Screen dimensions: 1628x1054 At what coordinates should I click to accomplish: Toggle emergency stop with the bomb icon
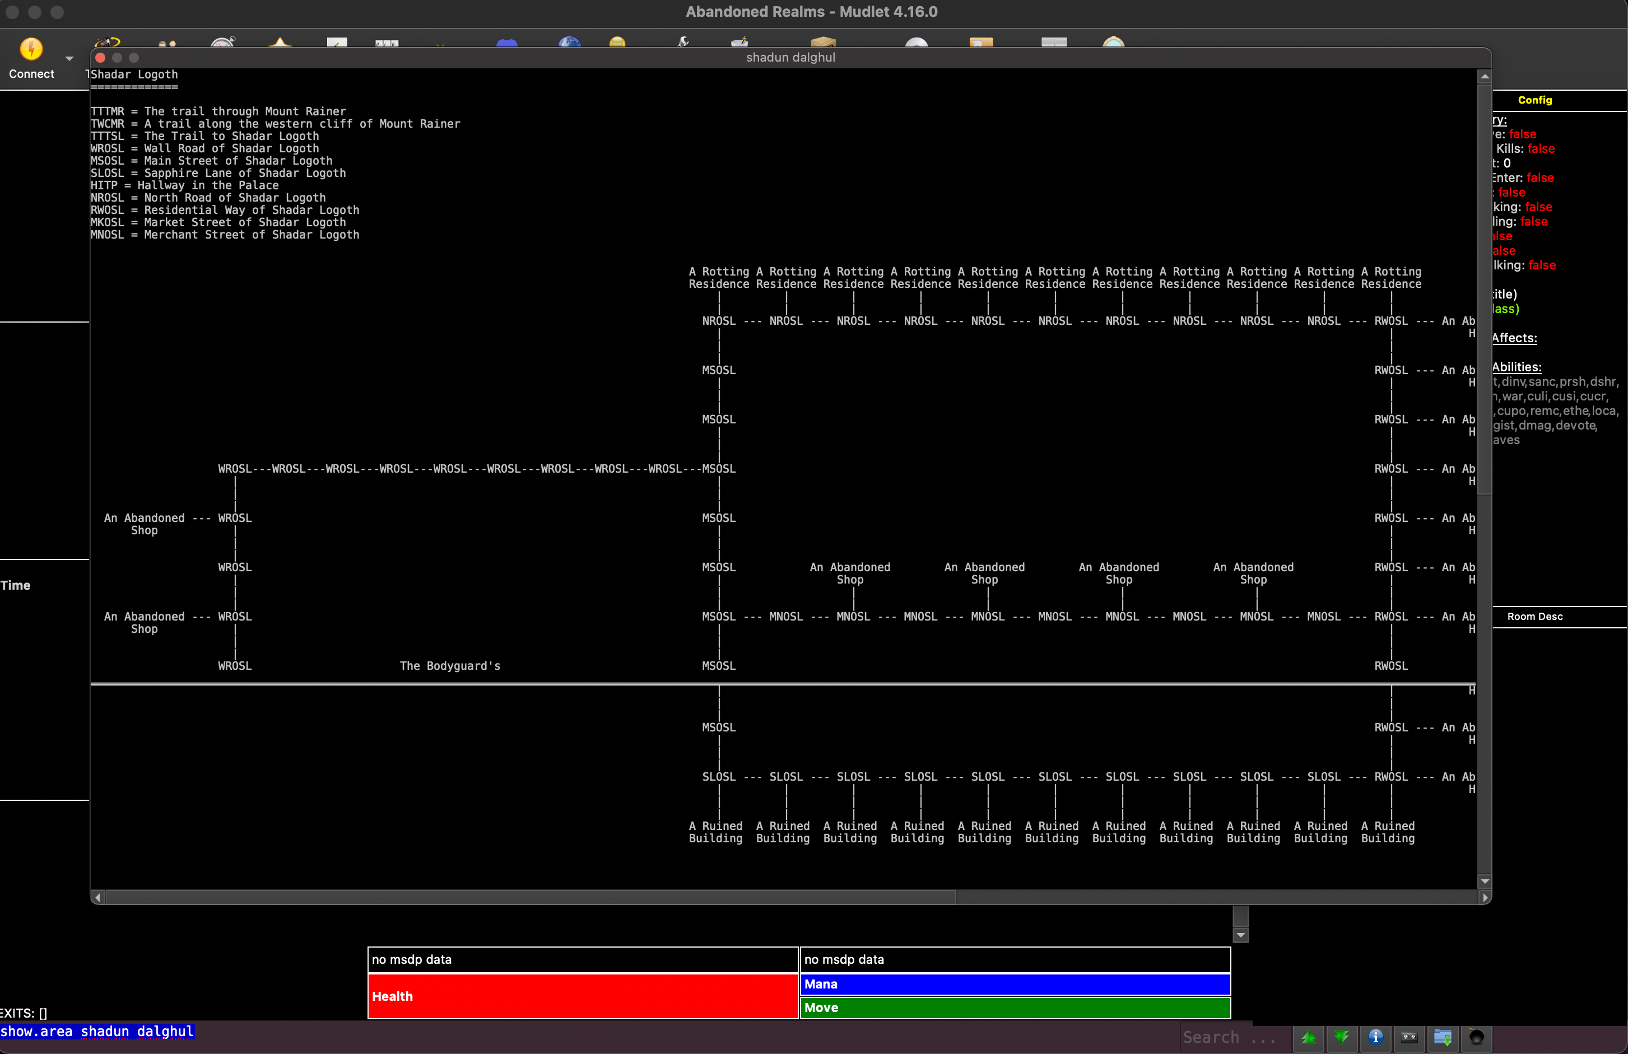coord(1476,1038)
